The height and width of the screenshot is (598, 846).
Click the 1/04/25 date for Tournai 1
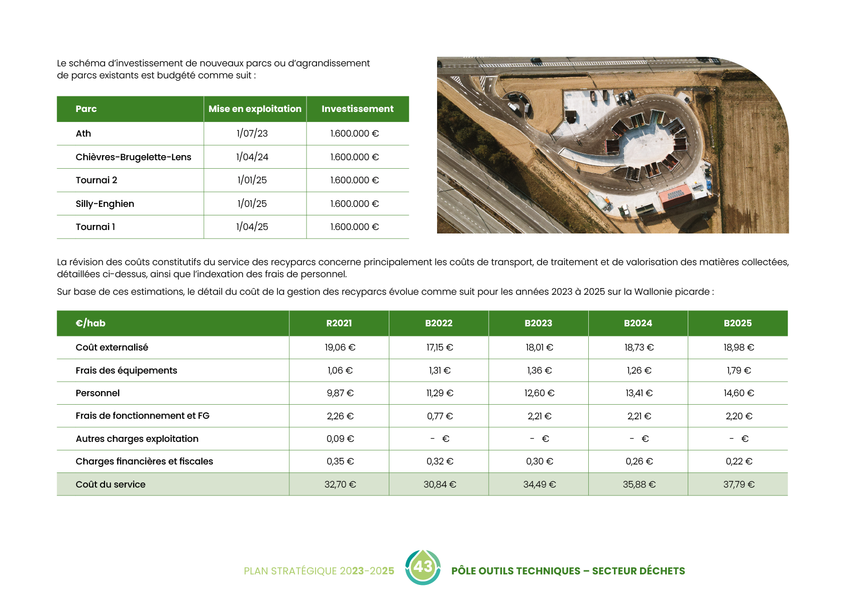[x=252, y=227]
